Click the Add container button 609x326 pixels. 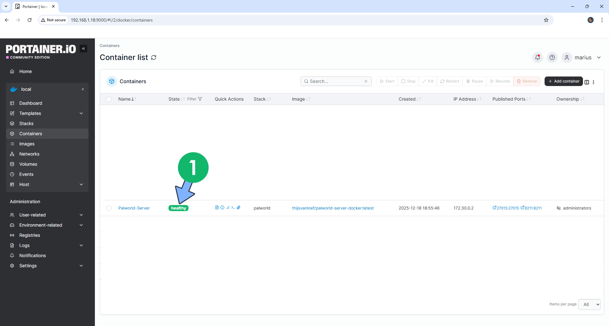pyautogui.click(x=563, y=81)
